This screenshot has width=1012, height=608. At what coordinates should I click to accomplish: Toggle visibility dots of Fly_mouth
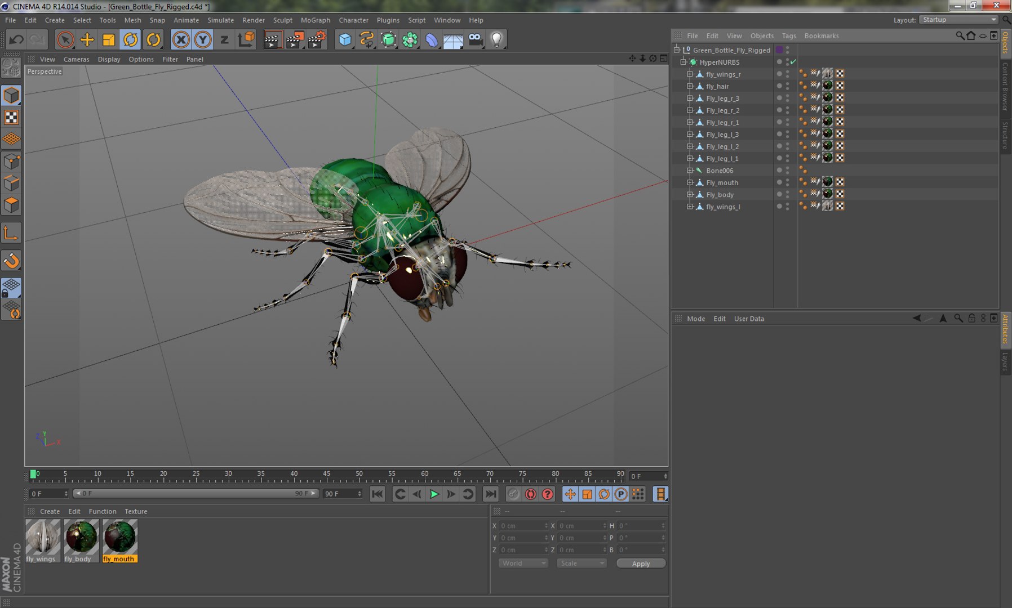pos(787,182)
